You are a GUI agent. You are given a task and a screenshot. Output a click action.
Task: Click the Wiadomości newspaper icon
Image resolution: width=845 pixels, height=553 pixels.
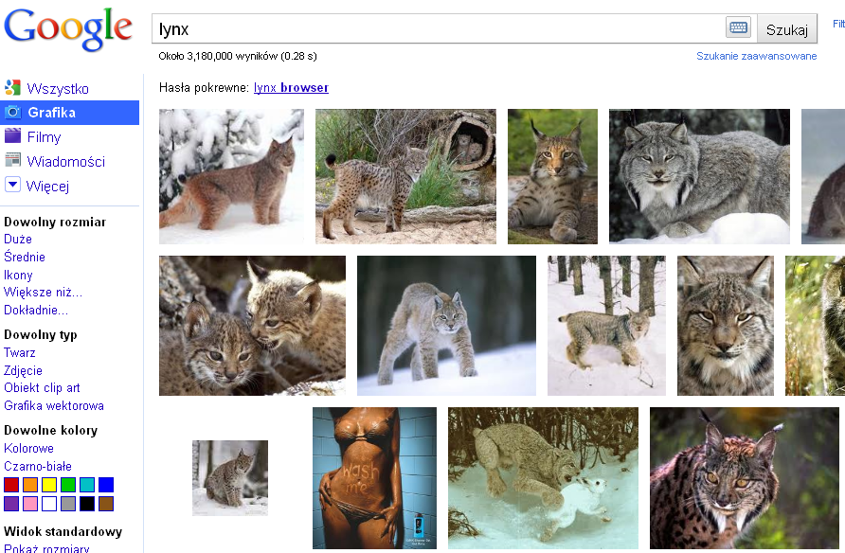[x=12, y=161]
